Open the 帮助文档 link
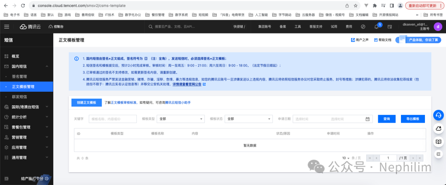This screenshot has height=185, width=446. (x=382, y=40)
